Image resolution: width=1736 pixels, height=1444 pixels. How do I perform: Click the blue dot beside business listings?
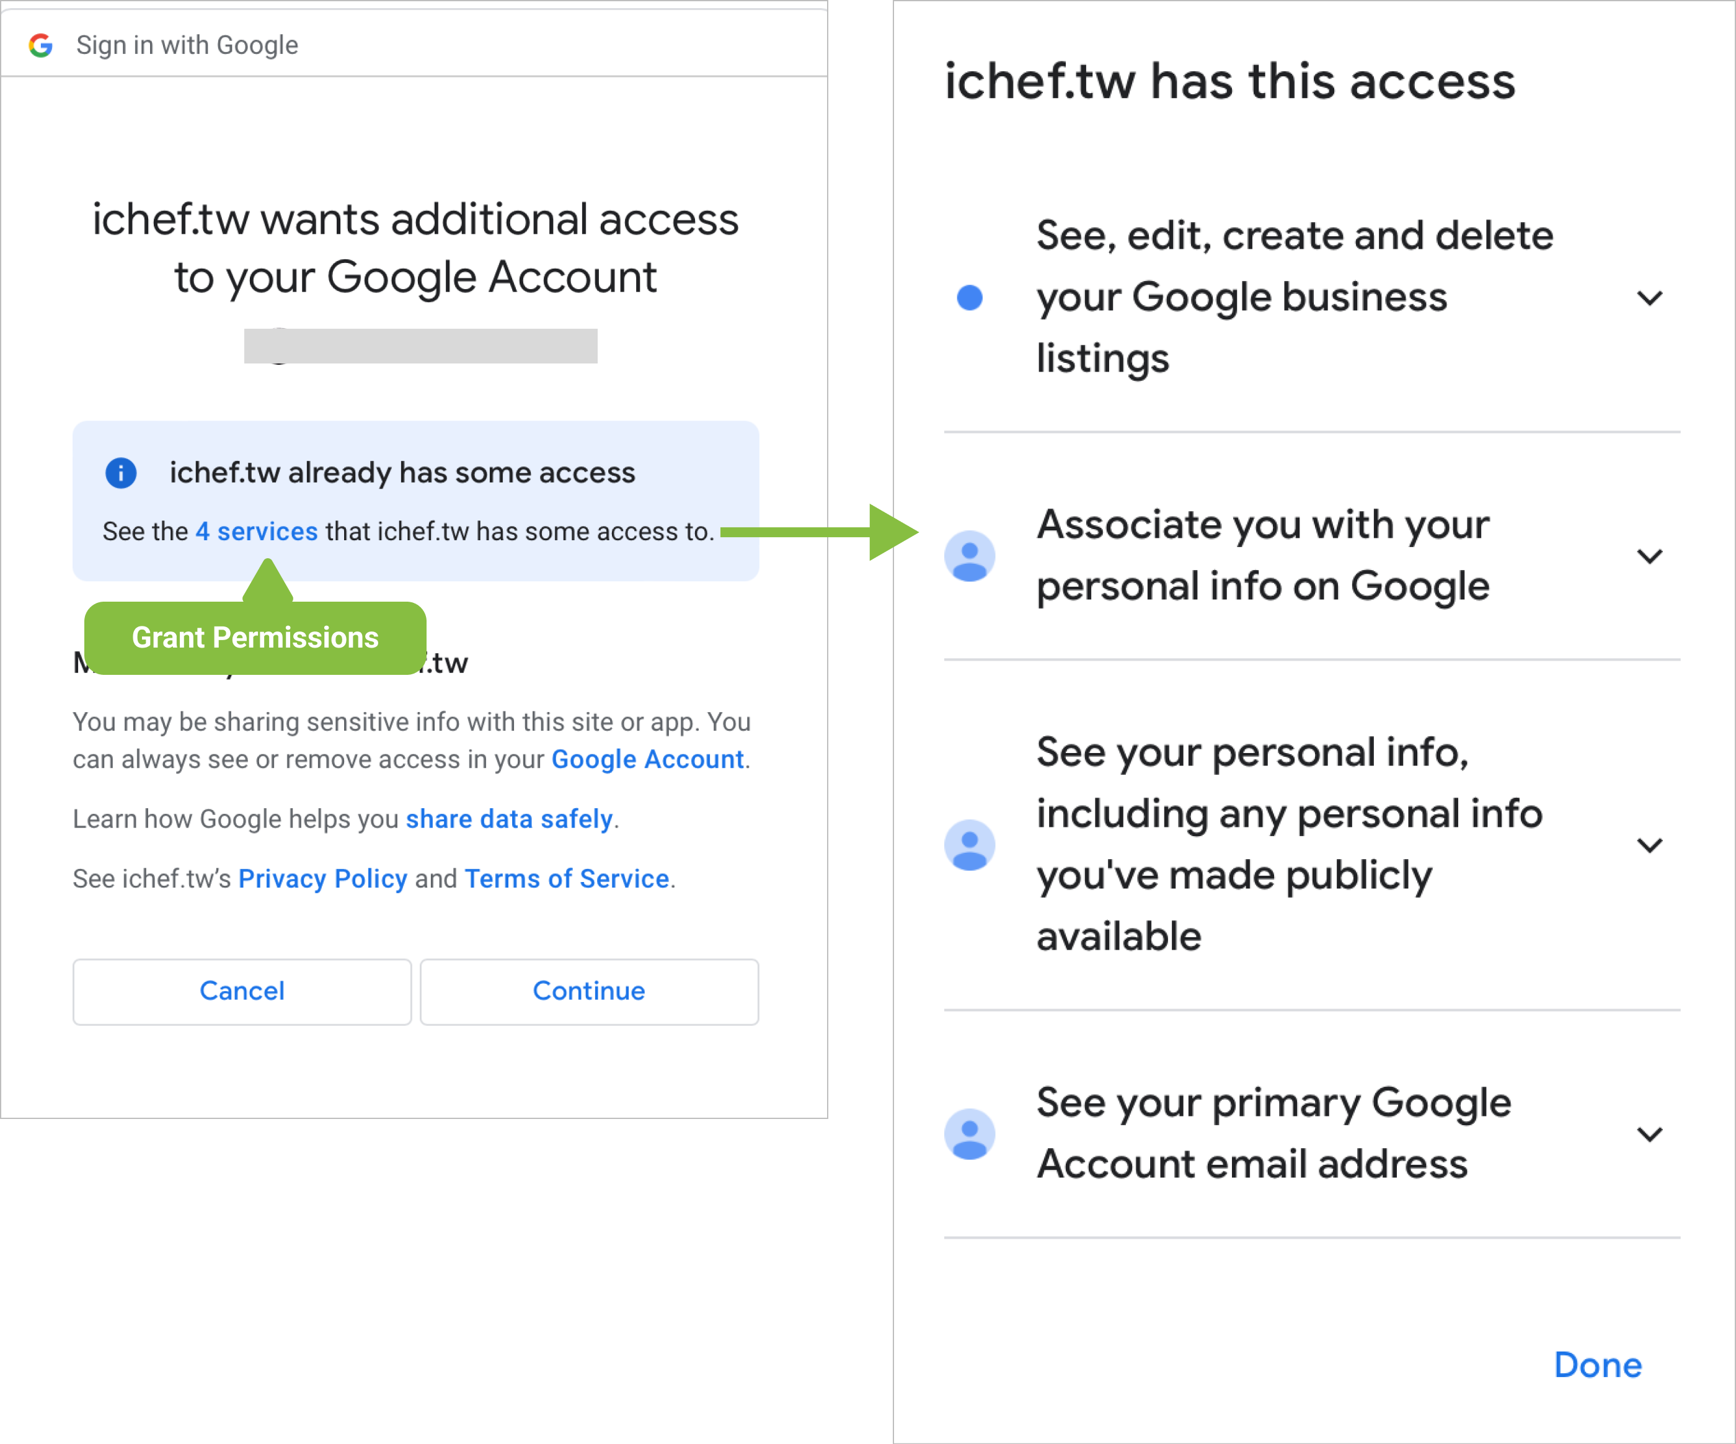(969, 298)
